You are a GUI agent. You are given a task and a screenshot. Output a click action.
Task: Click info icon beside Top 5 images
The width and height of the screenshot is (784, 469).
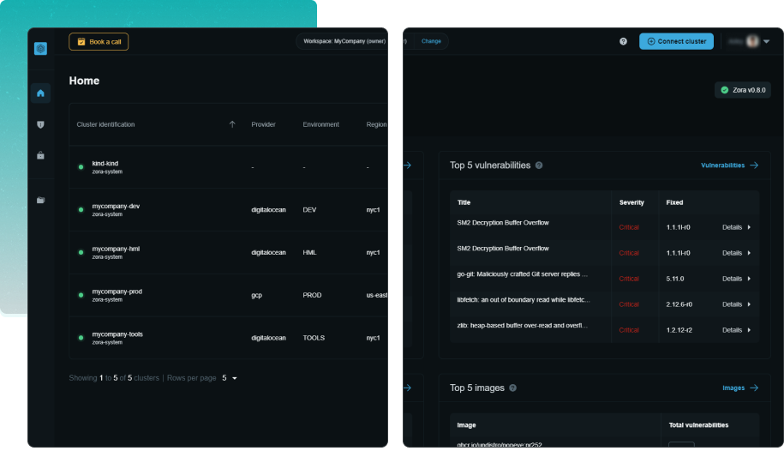(x=512, y=388)
